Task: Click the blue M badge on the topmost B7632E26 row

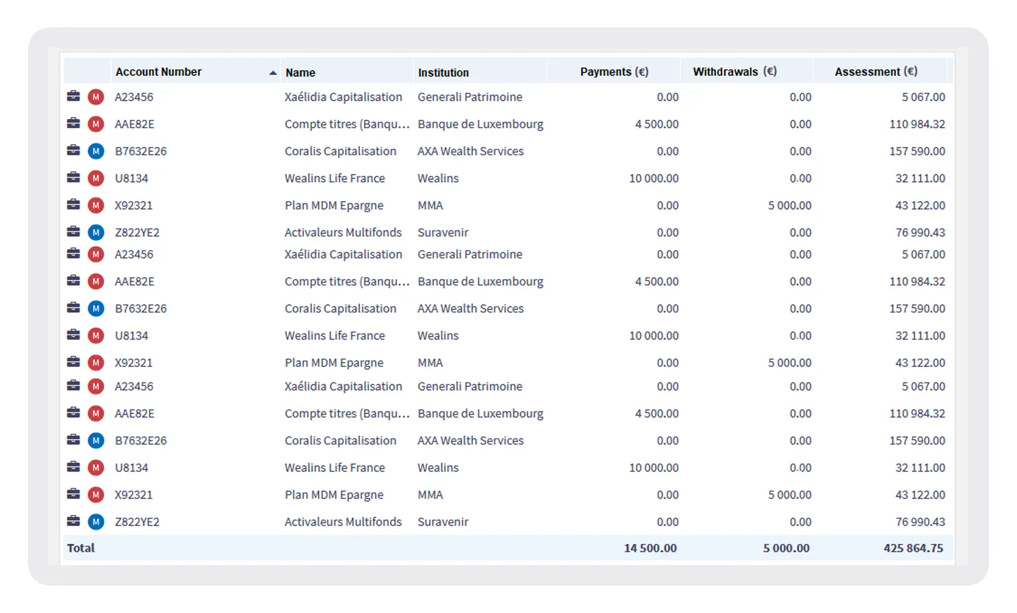Action: [x=96, y=151]
